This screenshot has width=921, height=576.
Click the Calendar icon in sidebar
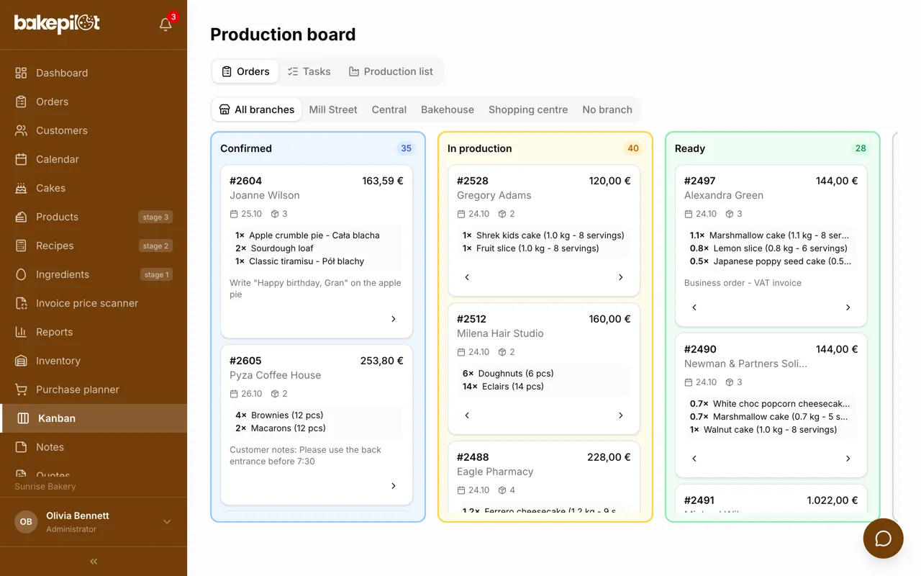click(22, 159)
